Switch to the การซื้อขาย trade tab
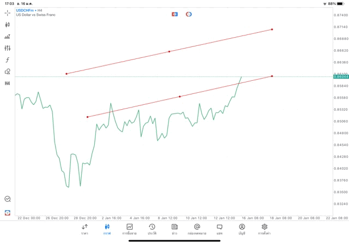Image resolution: width=349 pixels, height=244 pixels. (129, 229)
